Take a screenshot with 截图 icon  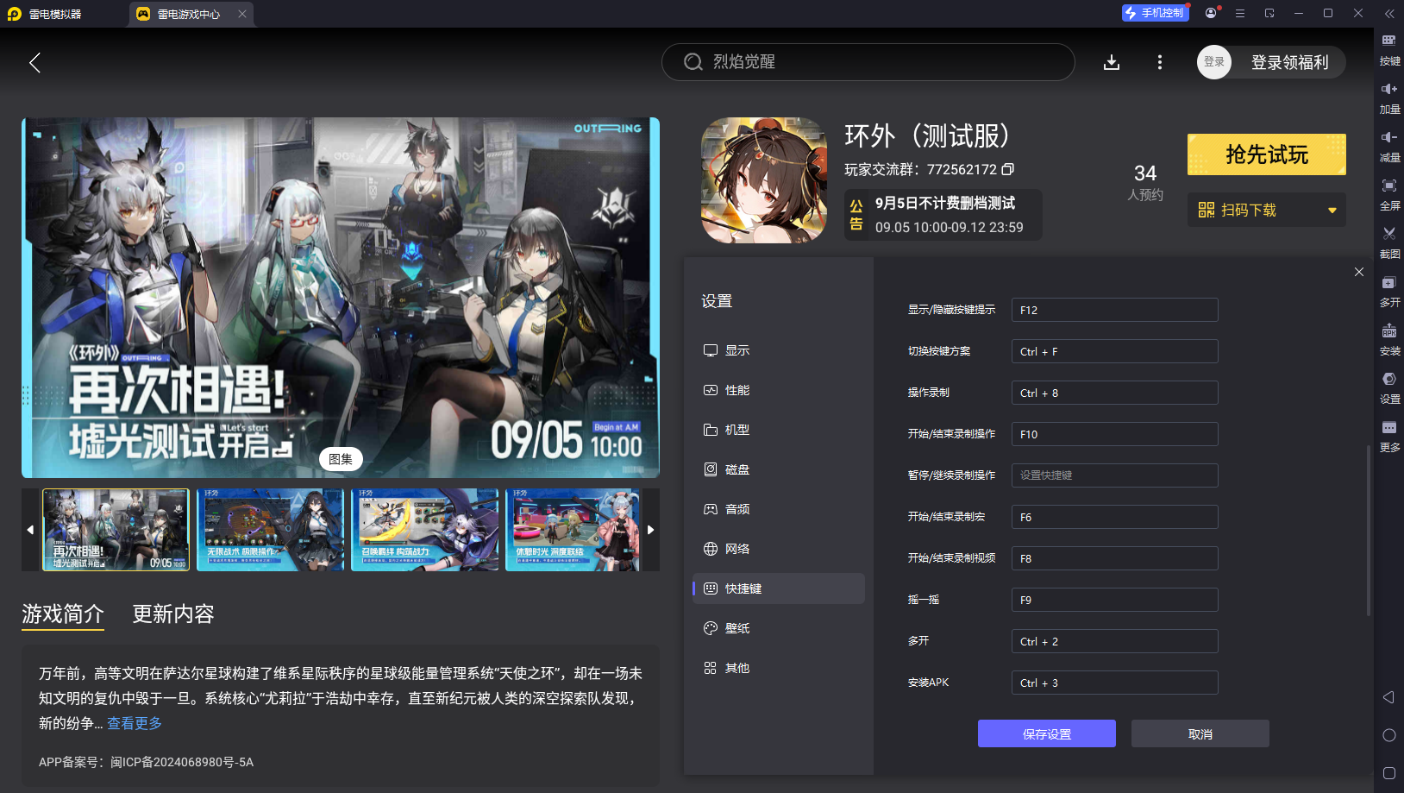click(x=1389, y=243)
